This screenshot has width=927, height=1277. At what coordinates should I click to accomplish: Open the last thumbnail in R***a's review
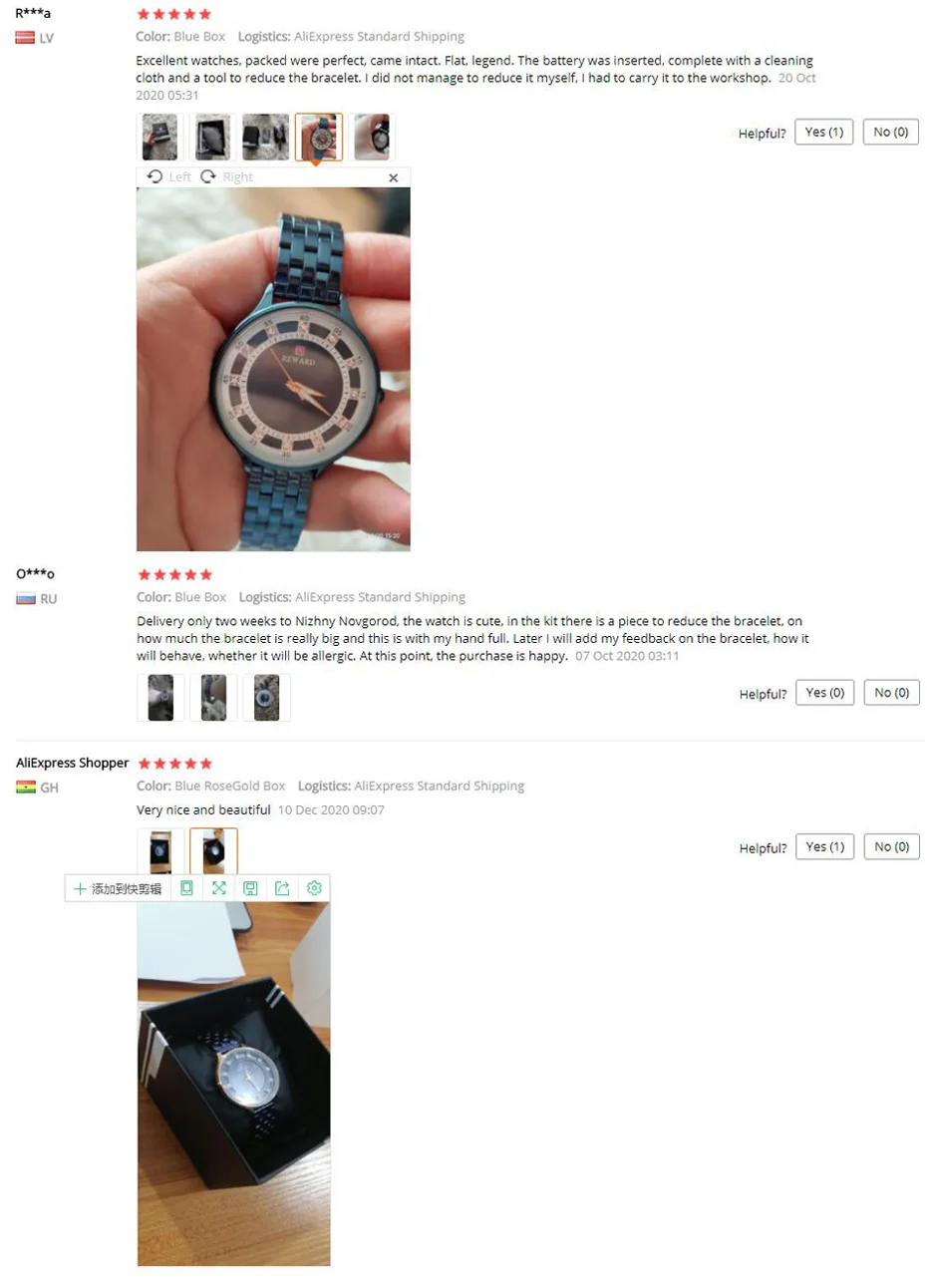coord(372,137)
